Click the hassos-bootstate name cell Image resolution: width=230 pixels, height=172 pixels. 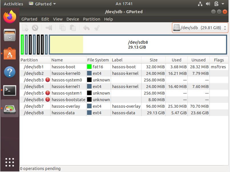point(68,100)
